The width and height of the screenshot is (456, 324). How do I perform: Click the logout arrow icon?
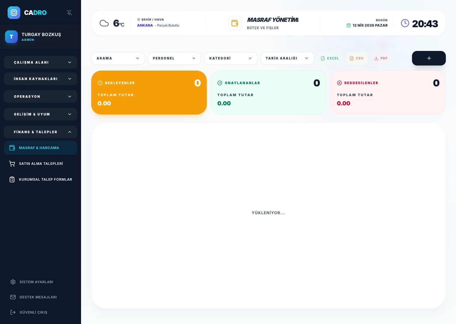(x=13, y=312)
